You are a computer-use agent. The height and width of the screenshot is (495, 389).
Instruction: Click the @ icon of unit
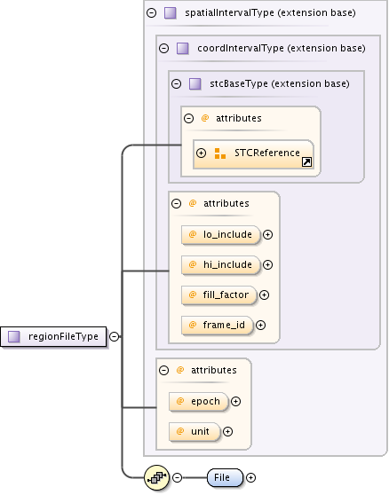pyautogui.click(x=180, y=431)
